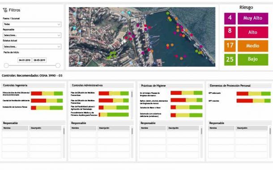Sort by Descripción in the Prácticas de Higiene table
This screenshot has width=273, height=170.
tap(183, 128)
